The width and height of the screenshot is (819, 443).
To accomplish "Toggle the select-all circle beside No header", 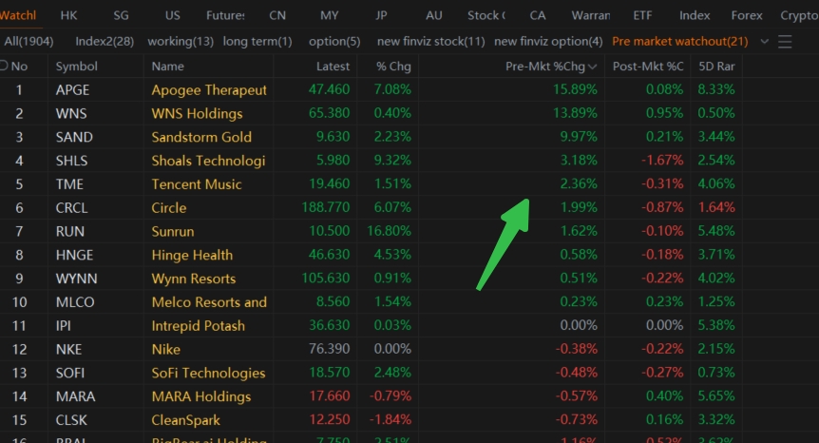I will coord(4,66).
